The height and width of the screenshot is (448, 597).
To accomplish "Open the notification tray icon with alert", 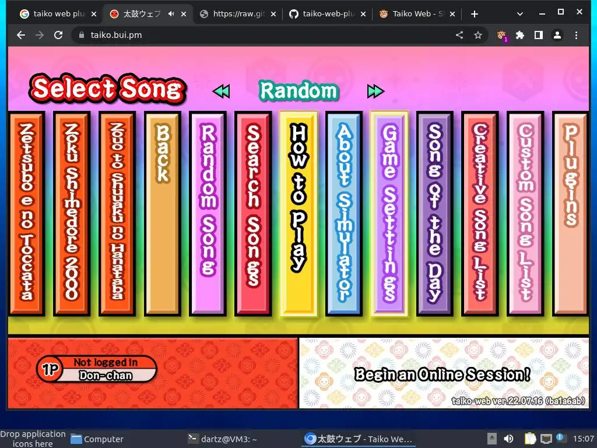I will coord(561,438).
